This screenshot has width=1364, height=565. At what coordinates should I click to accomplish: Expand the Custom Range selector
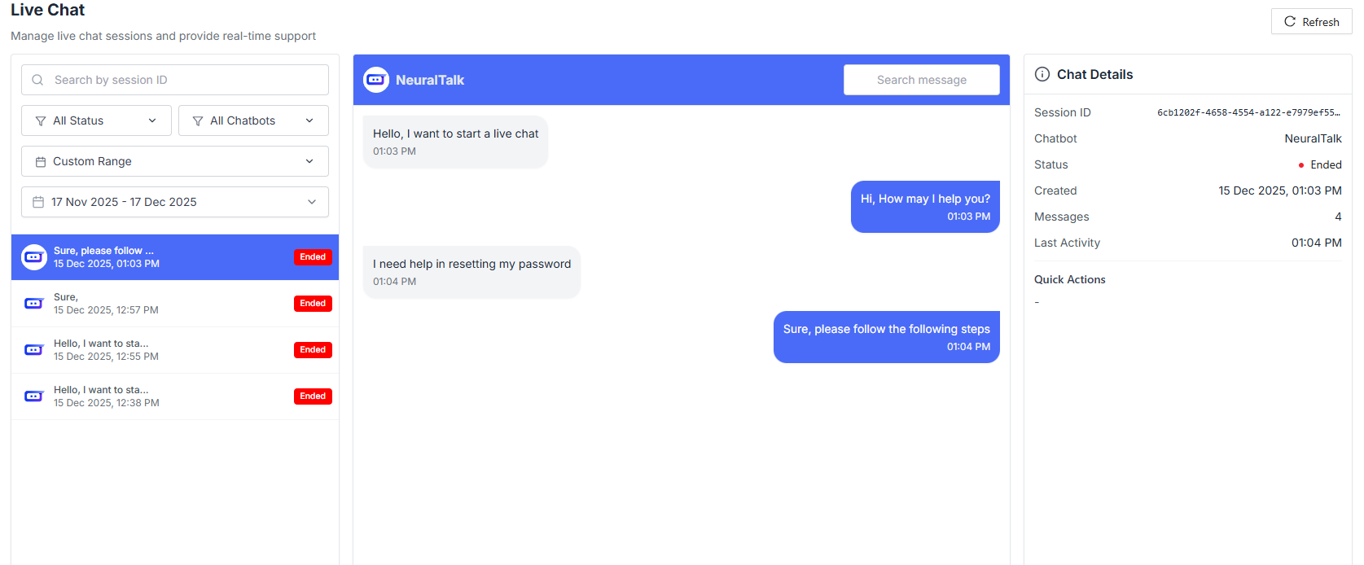(x=174, y=161)
